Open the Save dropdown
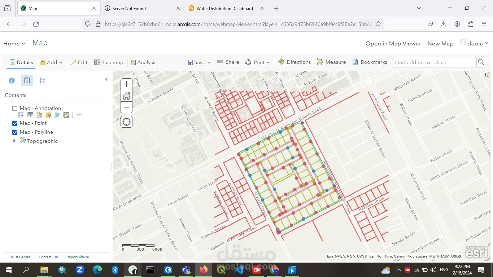The height and width of the screenshot is (277, 493). tap(199, 62)
